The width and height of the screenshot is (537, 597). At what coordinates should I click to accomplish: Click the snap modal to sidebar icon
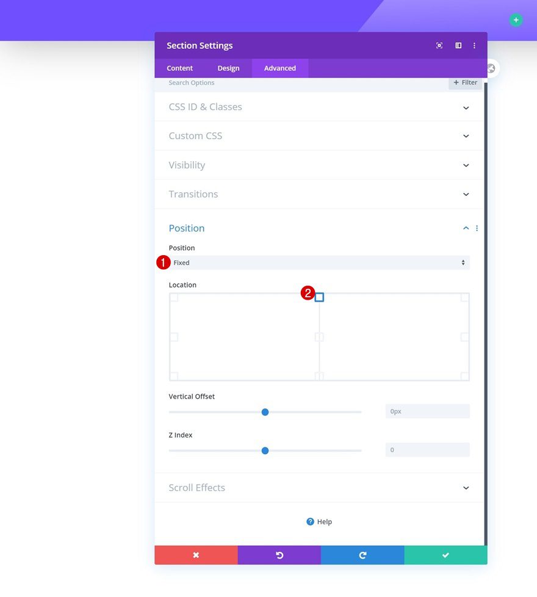(458, 46)
